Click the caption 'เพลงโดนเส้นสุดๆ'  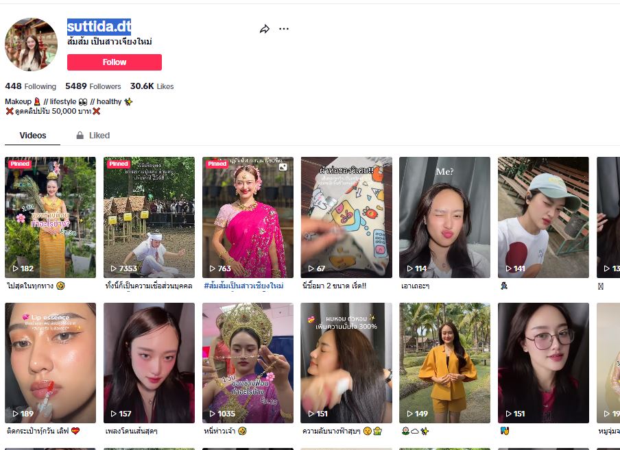pos(131,431)
